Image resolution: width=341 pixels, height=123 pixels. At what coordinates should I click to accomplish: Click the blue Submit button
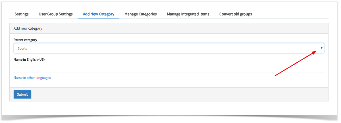coord(22,95)
